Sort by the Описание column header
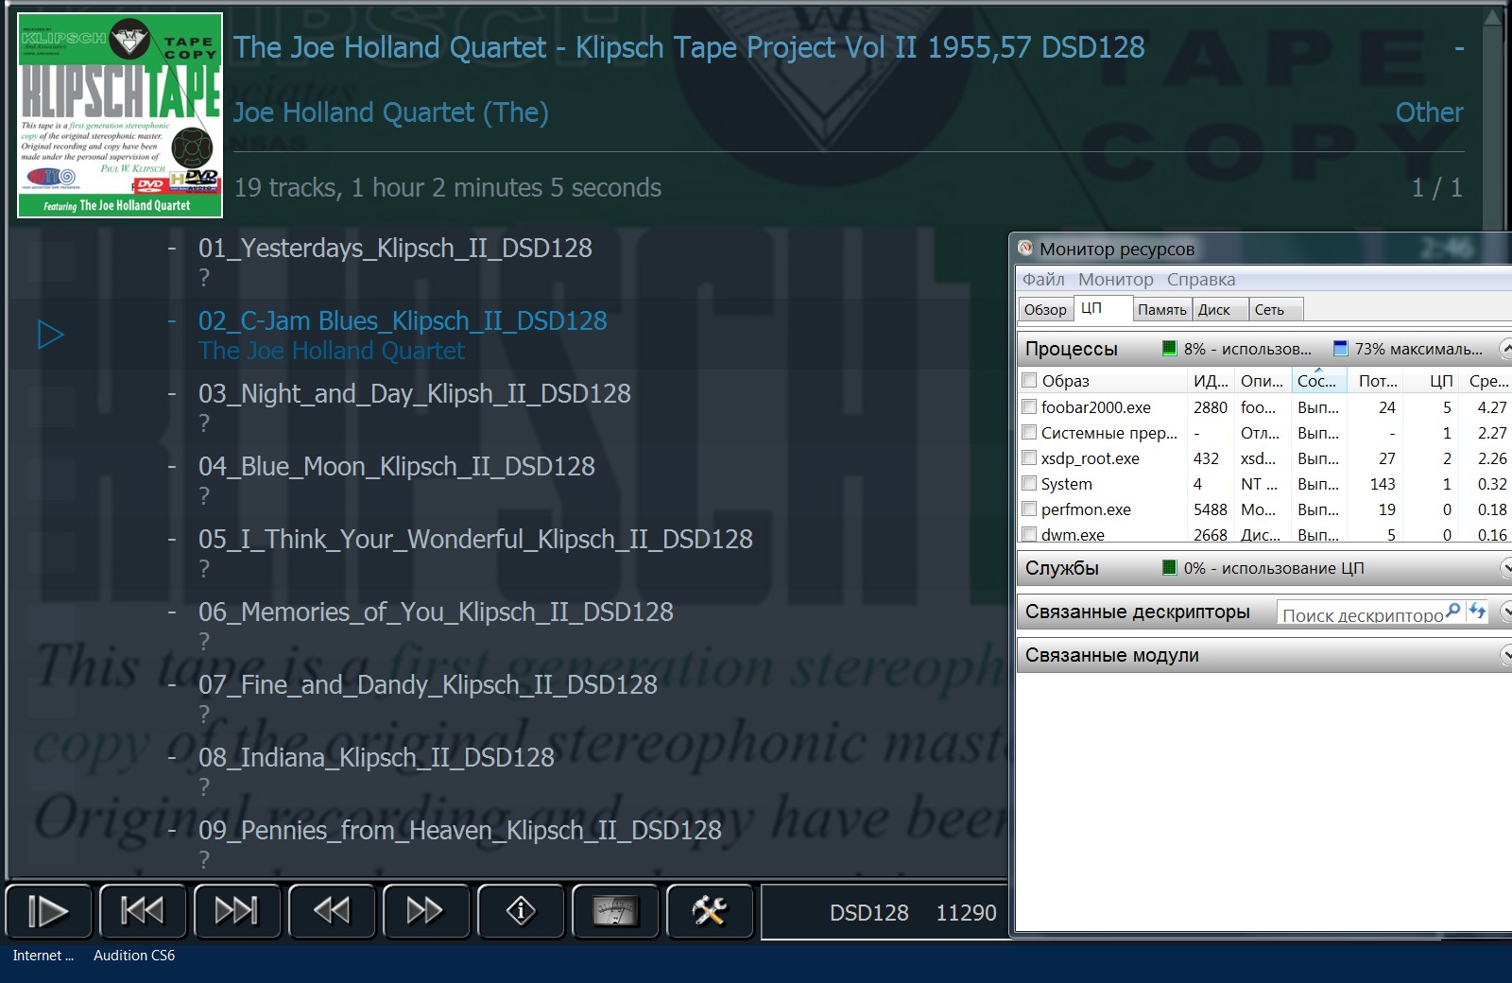 [x=1263, y=381]
